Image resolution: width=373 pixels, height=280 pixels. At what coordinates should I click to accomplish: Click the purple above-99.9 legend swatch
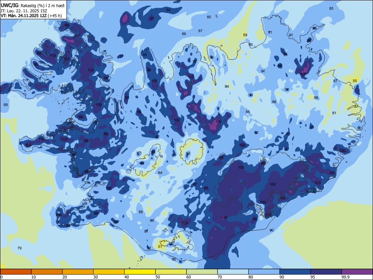click(357, 272)
